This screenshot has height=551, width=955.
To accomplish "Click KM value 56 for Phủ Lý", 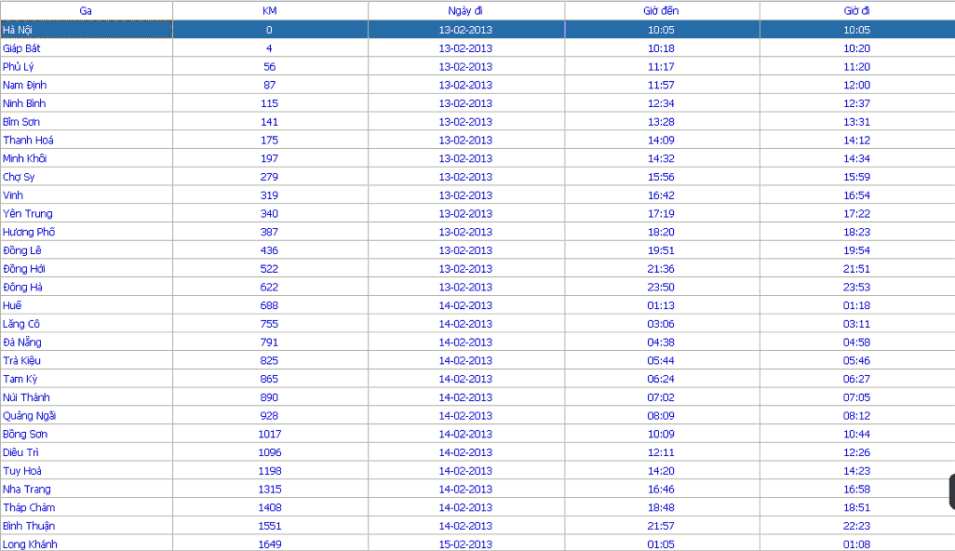I will pos(270,66).
